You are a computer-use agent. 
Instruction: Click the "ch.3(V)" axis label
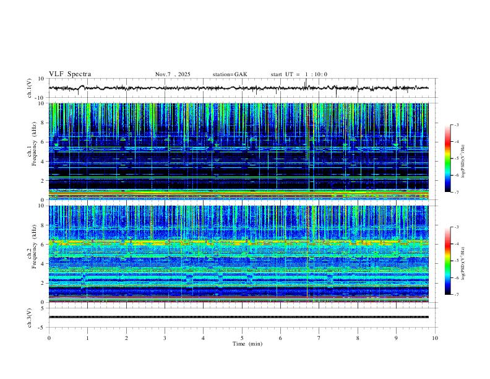(x=30, y=318)
